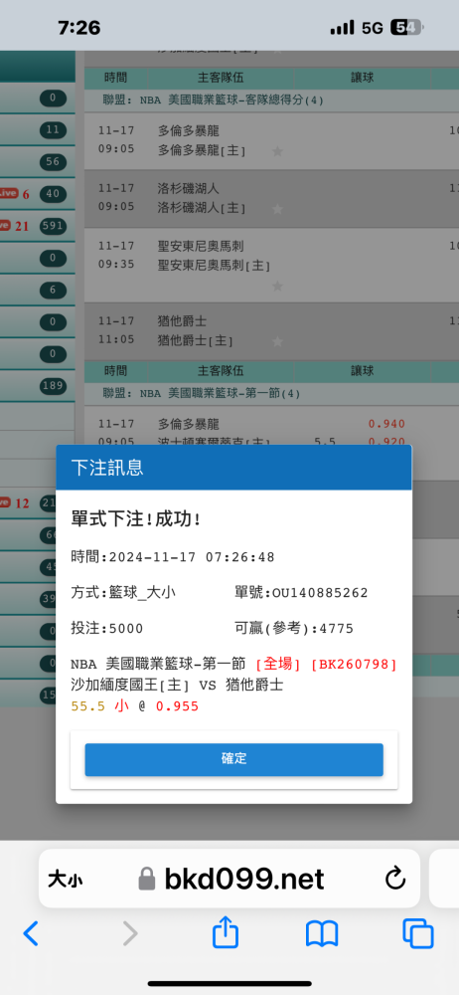Confirm the bet with 確定 button

coord(233,759)
